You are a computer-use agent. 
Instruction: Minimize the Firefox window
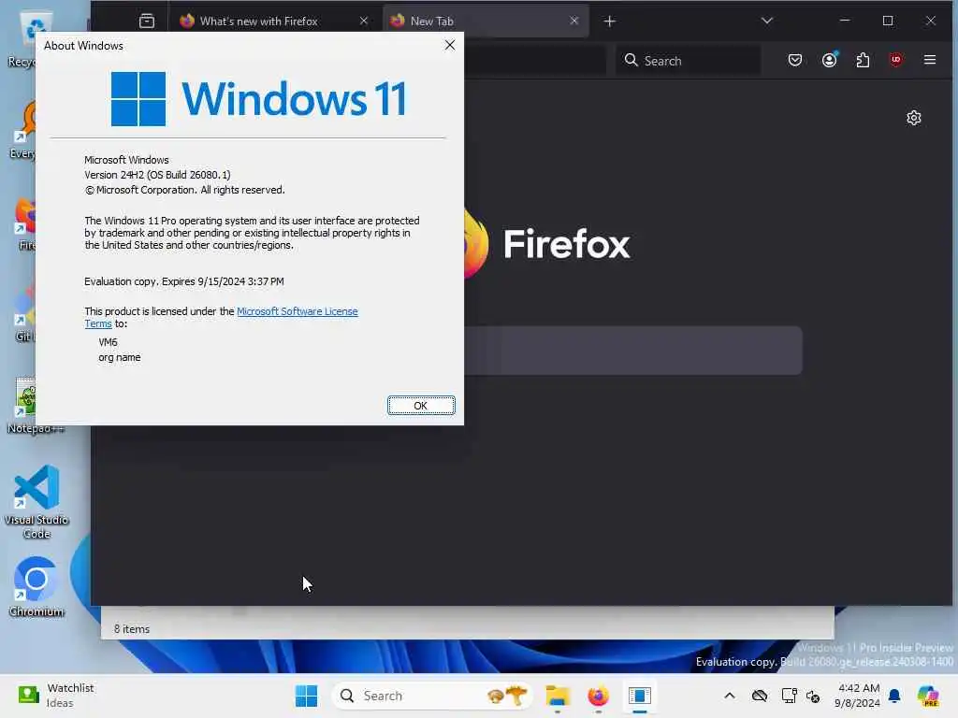pos(845,21)
